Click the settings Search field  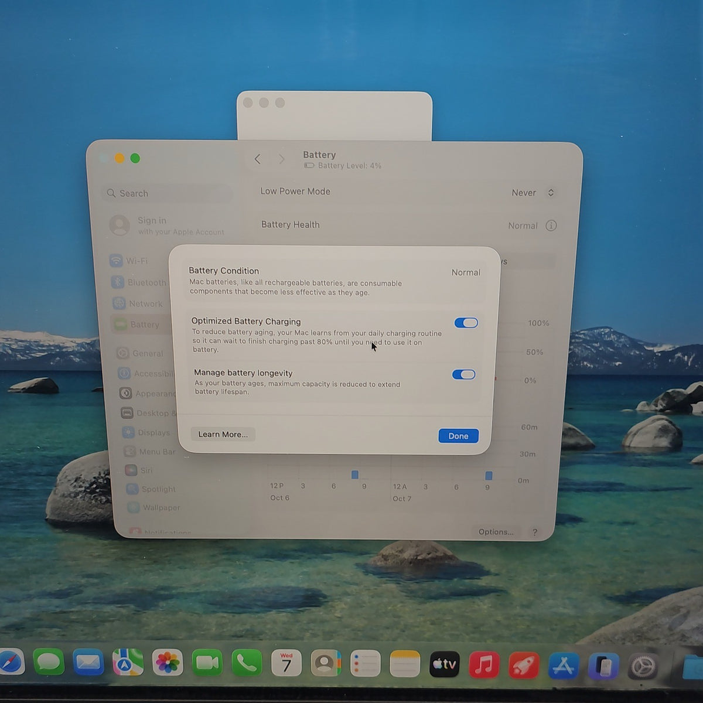pos(168,193)
